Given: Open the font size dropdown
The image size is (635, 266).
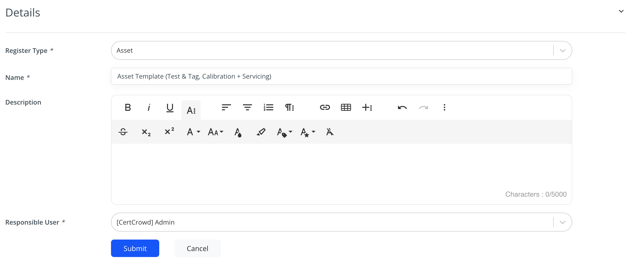Looking at the screenshot, I should (215, 132).
